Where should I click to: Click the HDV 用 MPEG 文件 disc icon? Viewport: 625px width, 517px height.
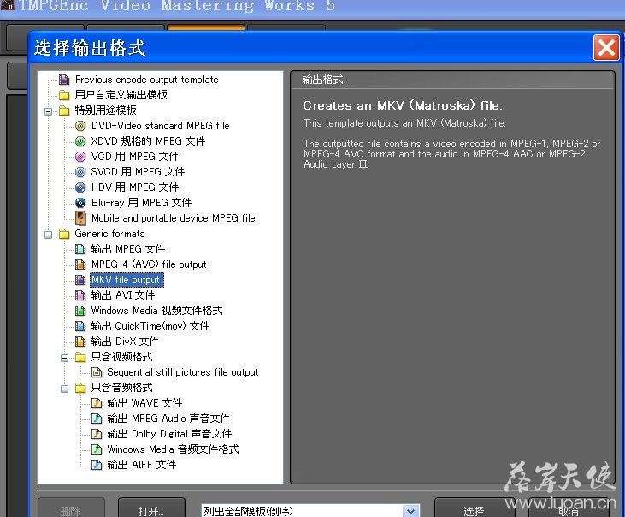click(80, 187)
